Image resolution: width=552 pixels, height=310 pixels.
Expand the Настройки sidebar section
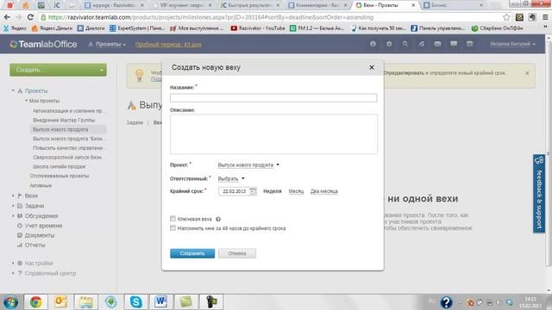tap(14, 263)
